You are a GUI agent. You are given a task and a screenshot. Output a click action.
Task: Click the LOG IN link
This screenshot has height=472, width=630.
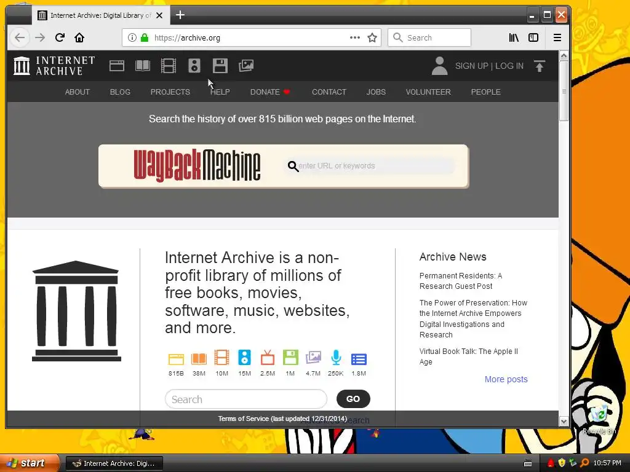[509, 66]
